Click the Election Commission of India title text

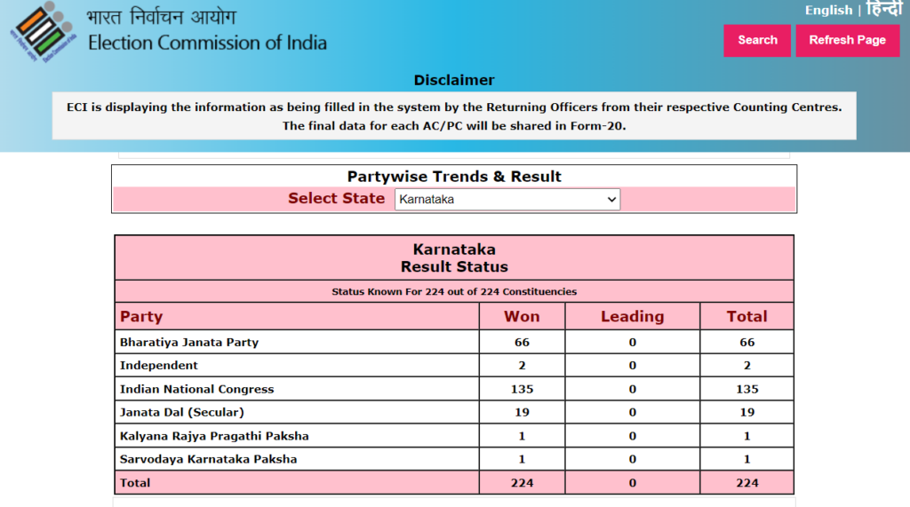coord(207,43)
